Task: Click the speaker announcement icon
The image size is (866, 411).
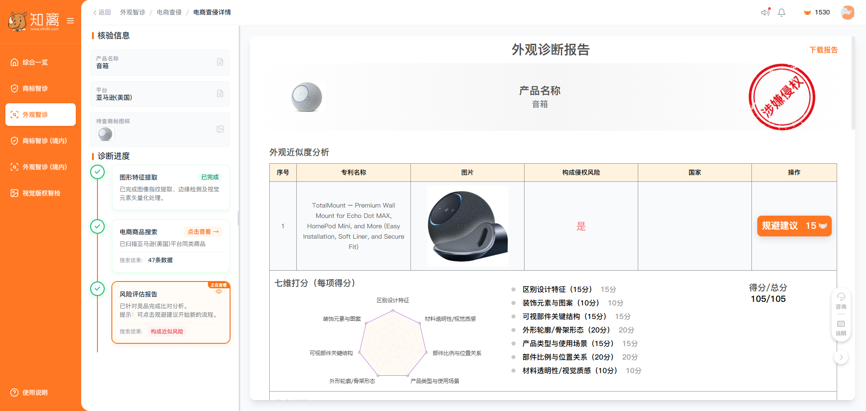Action: point(765,12)
